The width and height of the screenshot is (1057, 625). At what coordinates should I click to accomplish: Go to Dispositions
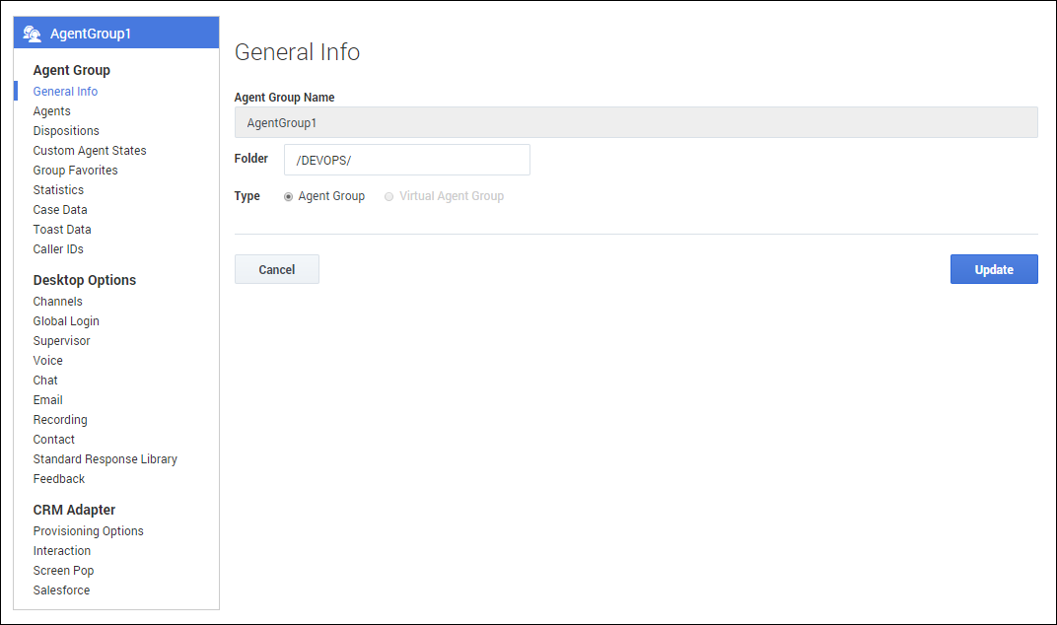(x=66, y=131)
